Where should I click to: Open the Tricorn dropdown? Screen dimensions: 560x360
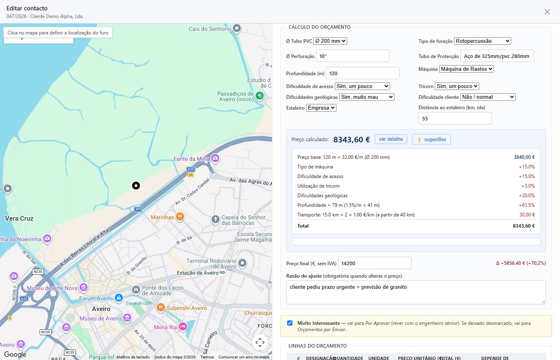[x=457, y=86]
